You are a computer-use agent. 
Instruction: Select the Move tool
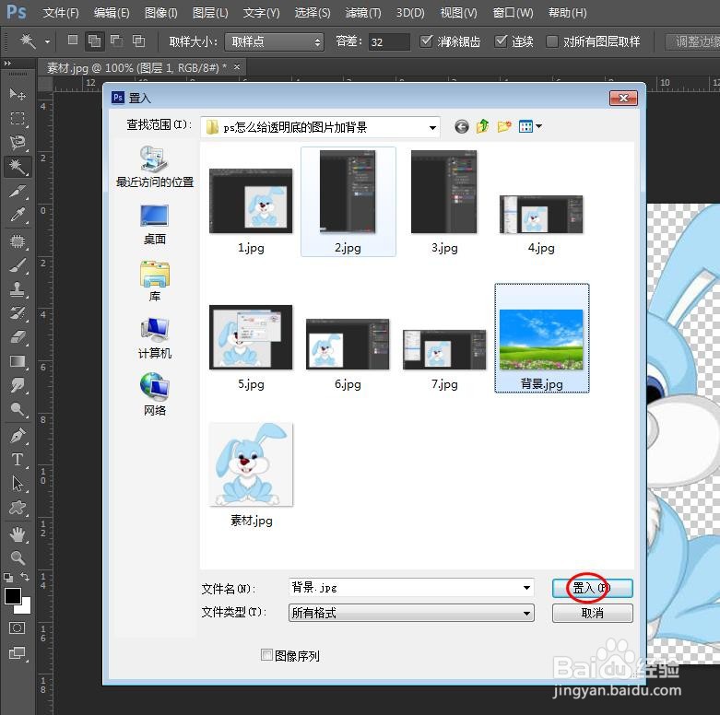(x=18, y=94)
